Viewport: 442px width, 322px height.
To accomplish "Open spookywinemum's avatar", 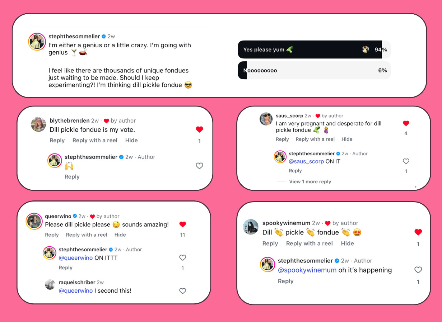I will tap(251, 227).
